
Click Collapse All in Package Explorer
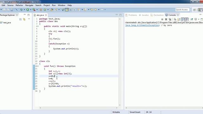coord(20,19)
